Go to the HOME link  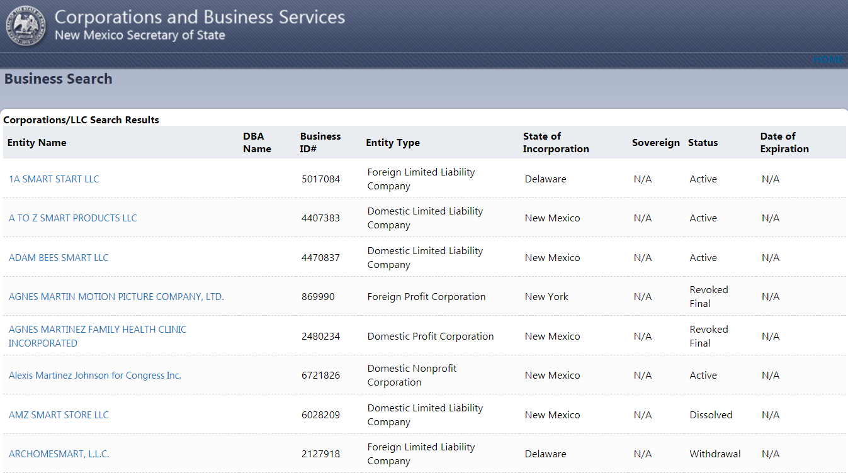[x=828, y=60]
